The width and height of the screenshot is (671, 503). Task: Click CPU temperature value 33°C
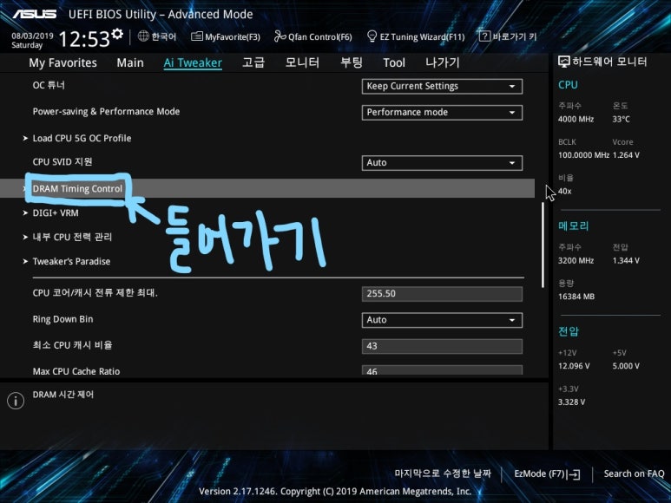(621, 119)
